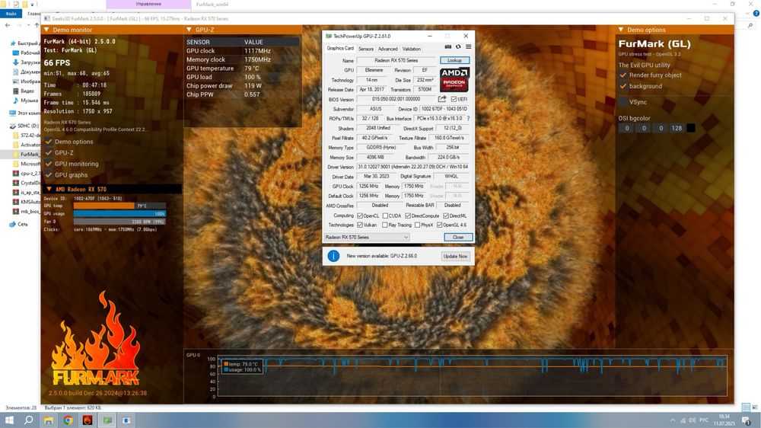
Task: Switch to FurMark taskbar icon
Action: [88, 420]
